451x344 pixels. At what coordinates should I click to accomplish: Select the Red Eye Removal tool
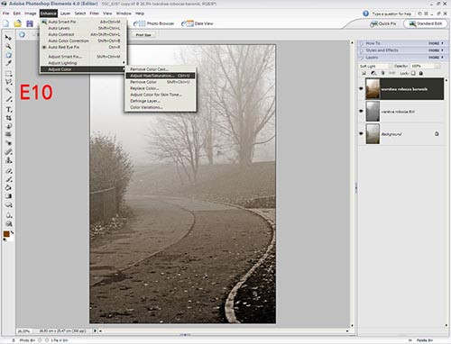(8, 143)
